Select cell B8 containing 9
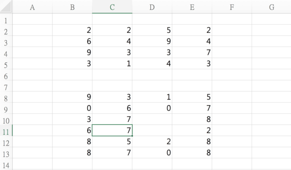Image resolution: width=291 pixels, height=170 pixels. [72, 97]
